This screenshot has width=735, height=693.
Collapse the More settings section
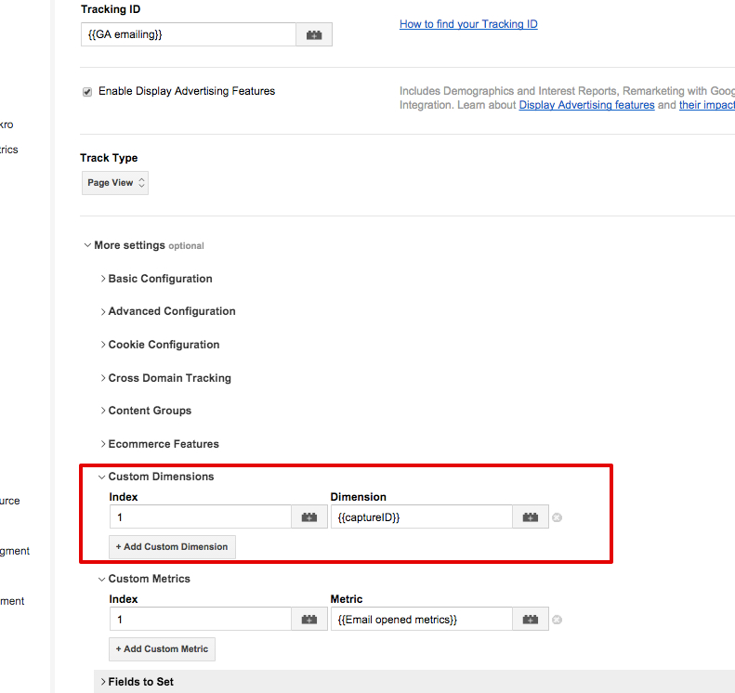click(144, 245)
